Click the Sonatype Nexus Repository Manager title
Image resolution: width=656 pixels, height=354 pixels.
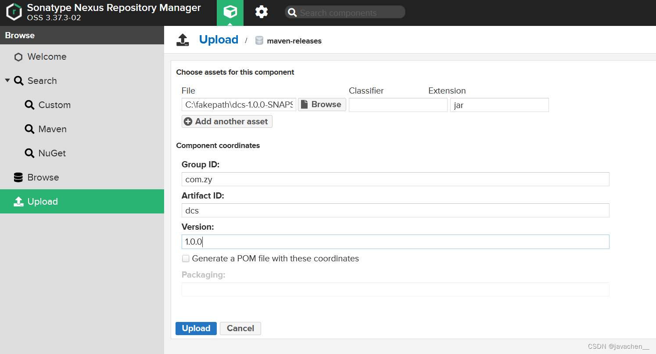[x=114, y=8]
